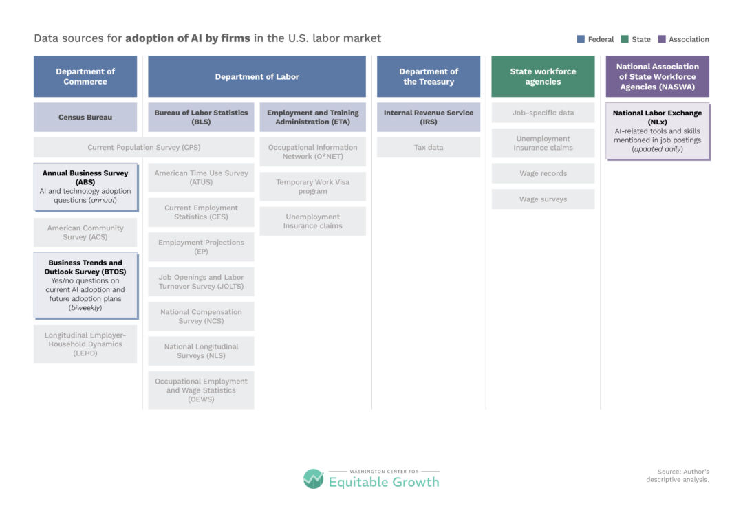Image resolution: width=743 pixels, height=519 pixels.
Task: Click the State legend label
Action: click(x=641, y=39)
